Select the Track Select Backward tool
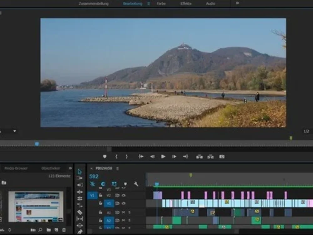This screenshot has height=235, width=313. click(x=80, y=185)
